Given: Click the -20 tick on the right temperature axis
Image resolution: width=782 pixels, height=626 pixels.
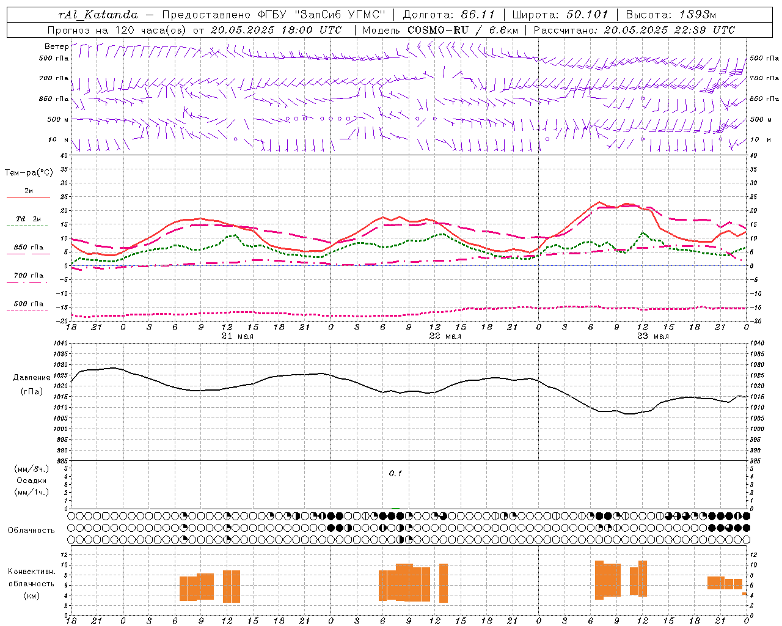Looking at the screenshot, I should point(755,321).
